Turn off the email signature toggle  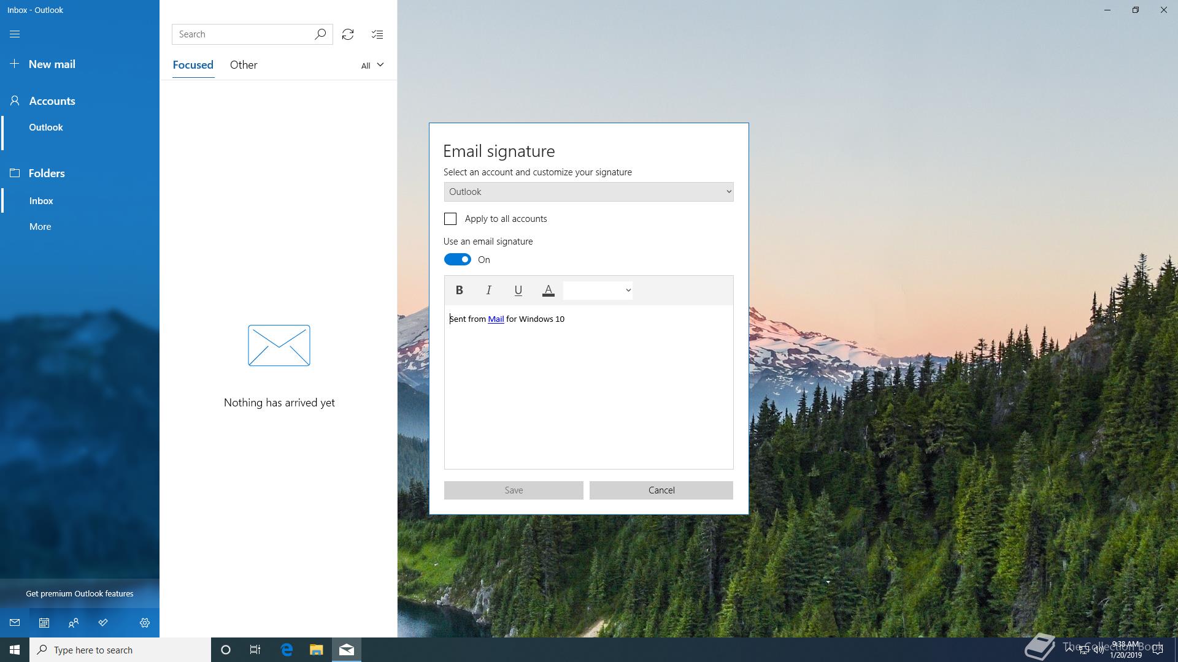pyautogui.click(x=458, y=260)
